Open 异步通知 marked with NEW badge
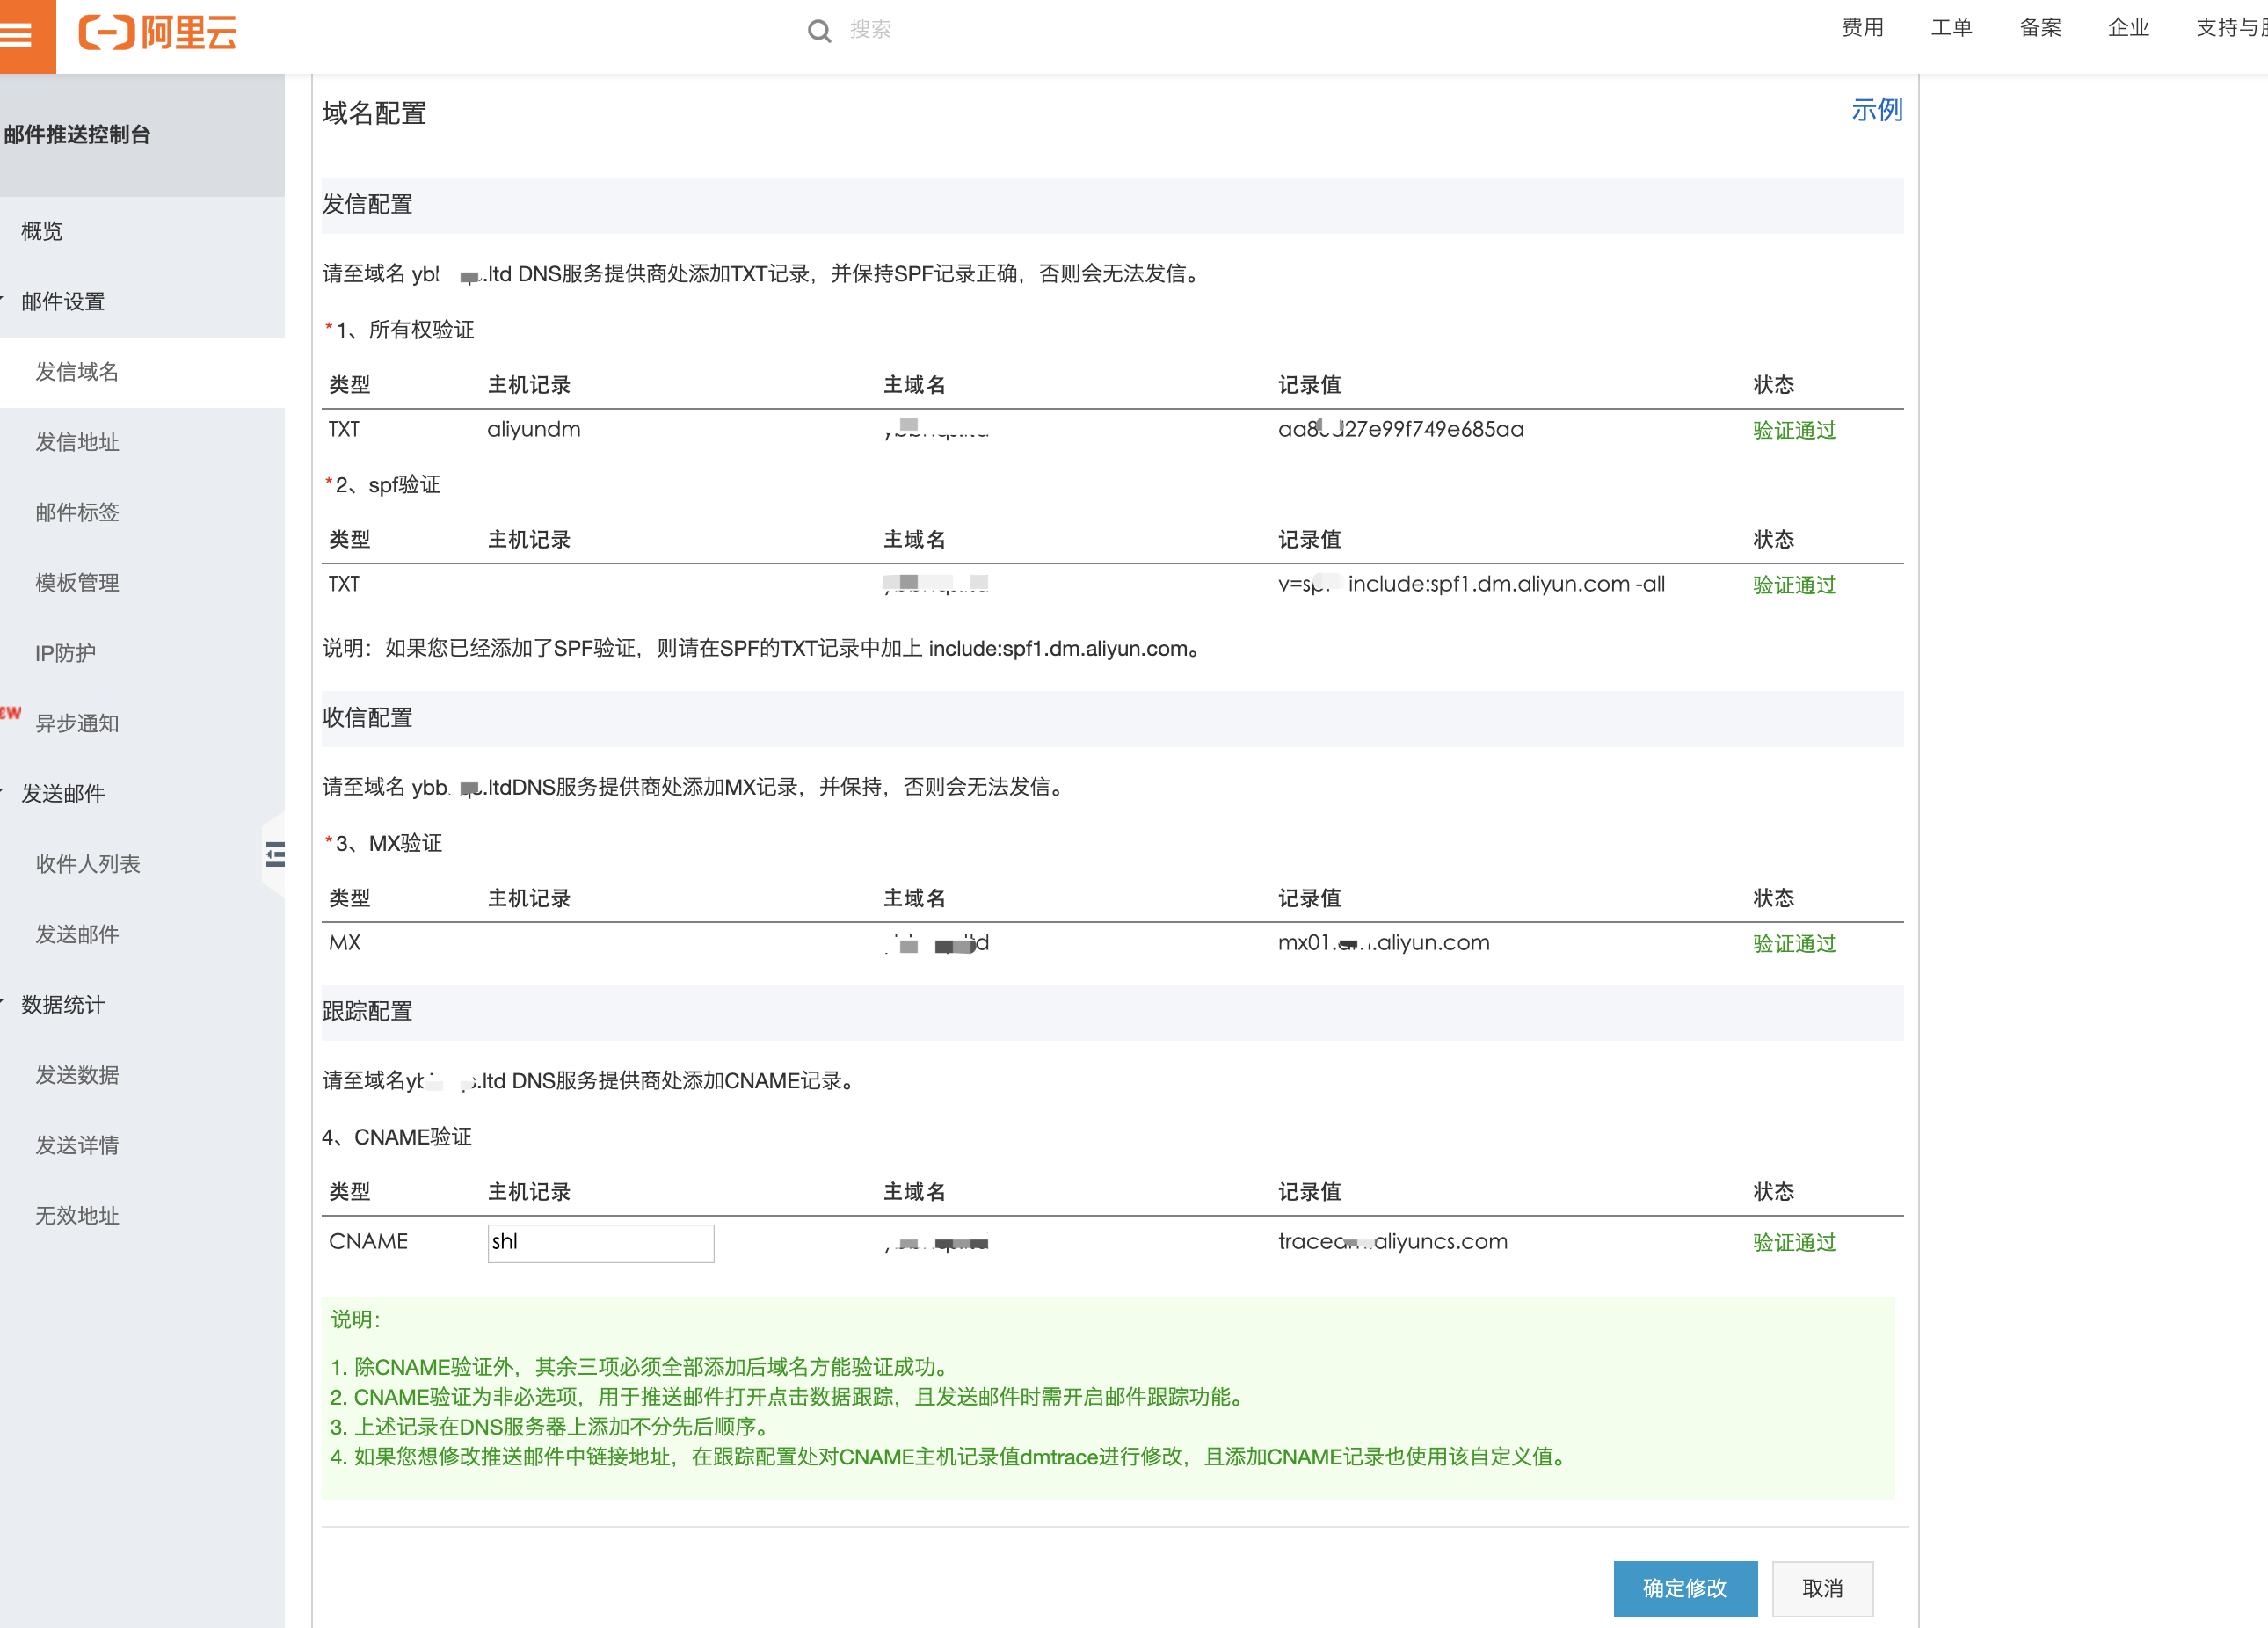The height and width of the screenshot is (1628, 2268). tap(80, 723)
